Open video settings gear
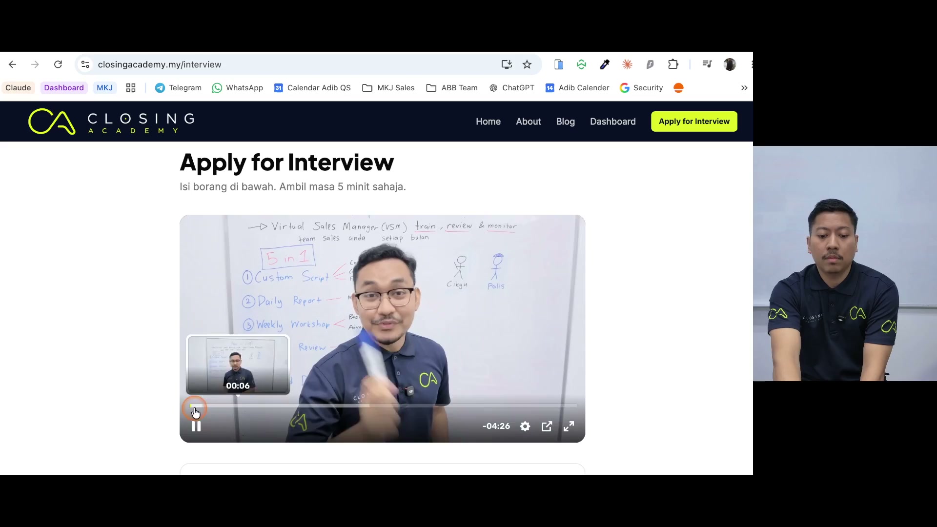Viewport: 937px width, 527px height. (x=525, y=426)
